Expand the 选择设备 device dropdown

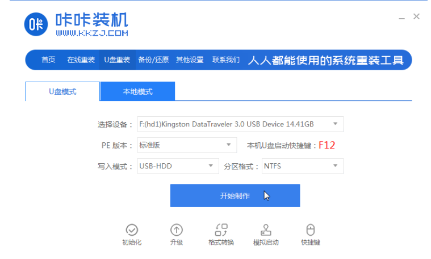click(334, 124)
